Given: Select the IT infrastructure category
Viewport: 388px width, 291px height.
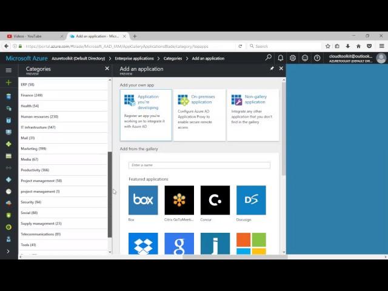Looking at the screenshot, I should (x=63, y=127).
